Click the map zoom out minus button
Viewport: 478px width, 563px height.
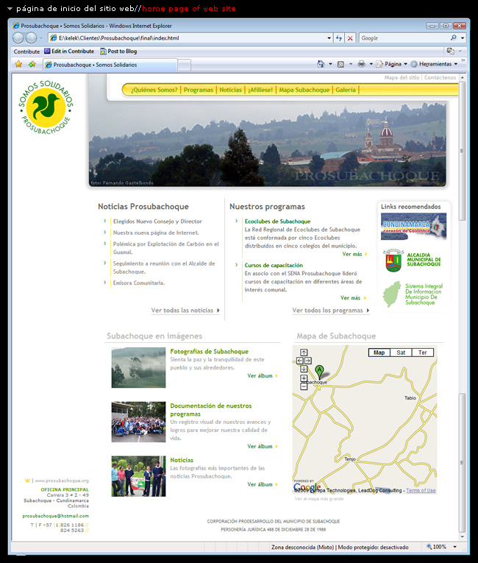[304, 386]
